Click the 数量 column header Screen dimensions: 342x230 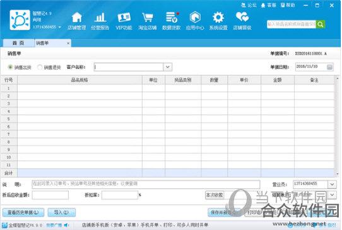point(214,80)
